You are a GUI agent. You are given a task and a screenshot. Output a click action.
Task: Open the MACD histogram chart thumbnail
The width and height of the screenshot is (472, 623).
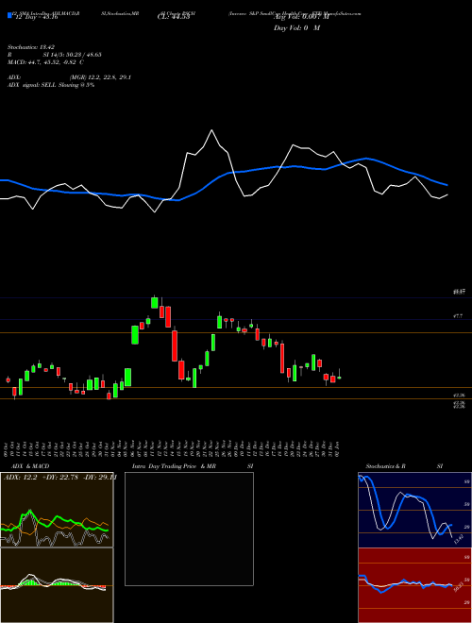coord(57,585)
